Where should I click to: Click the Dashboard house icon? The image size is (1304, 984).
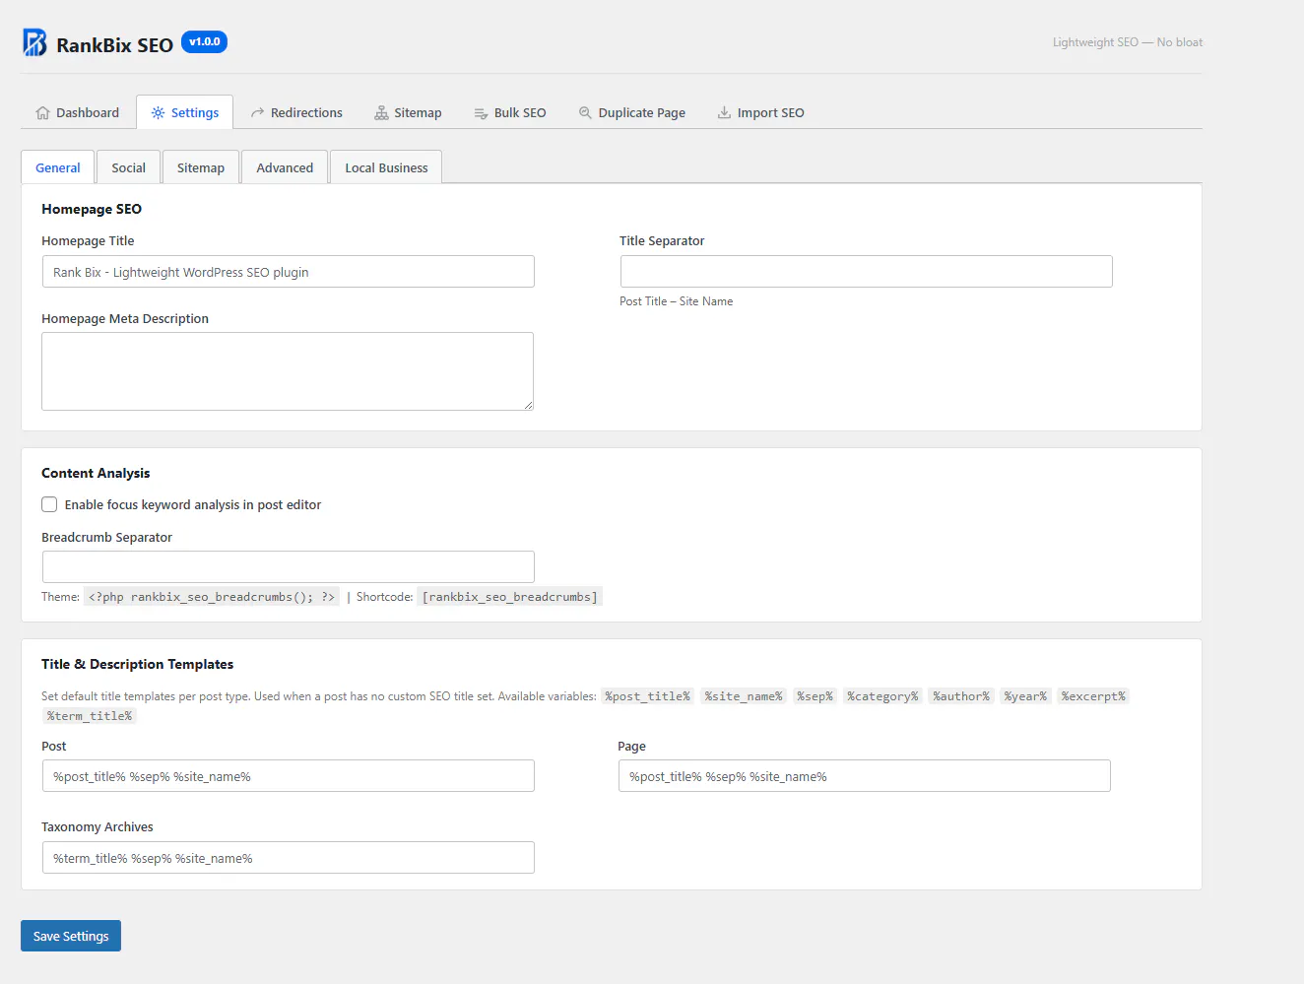[x=42, y=113]
